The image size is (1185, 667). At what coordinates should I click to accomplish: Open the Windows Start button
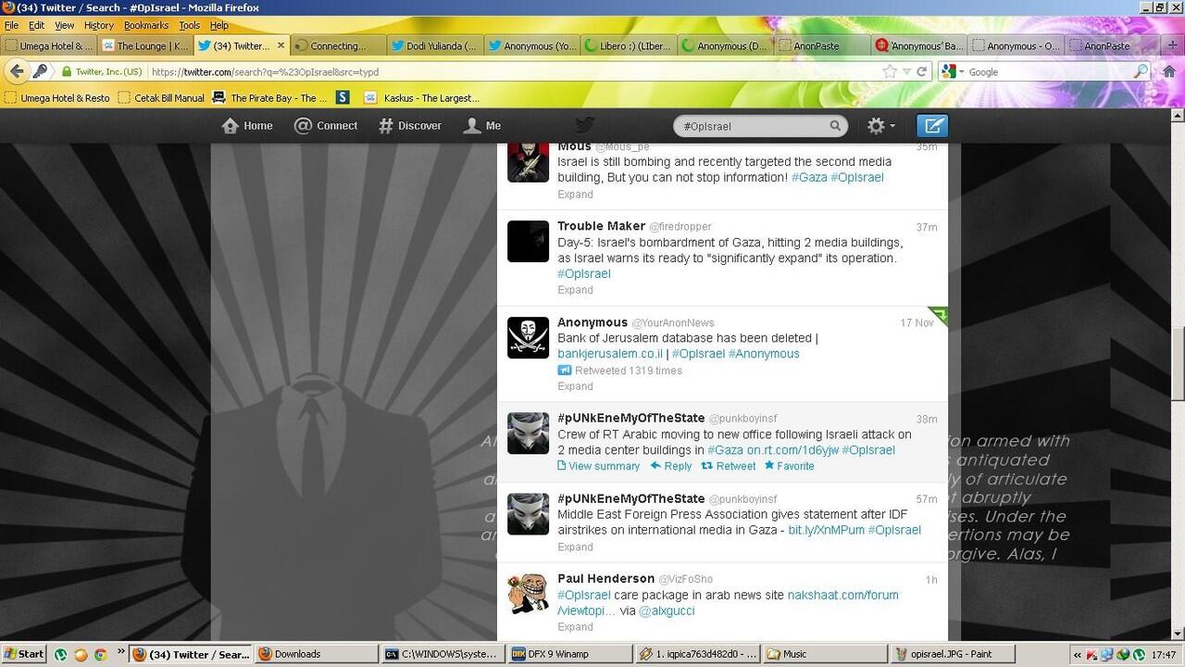pos(24,654)
